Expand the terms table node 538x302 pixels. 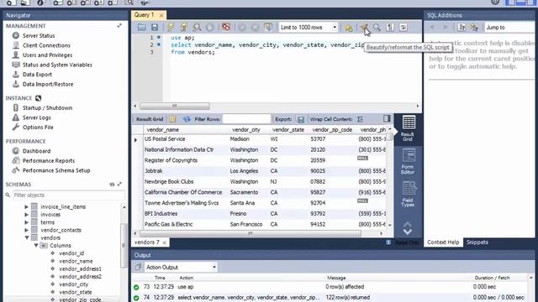pos(26,222)
